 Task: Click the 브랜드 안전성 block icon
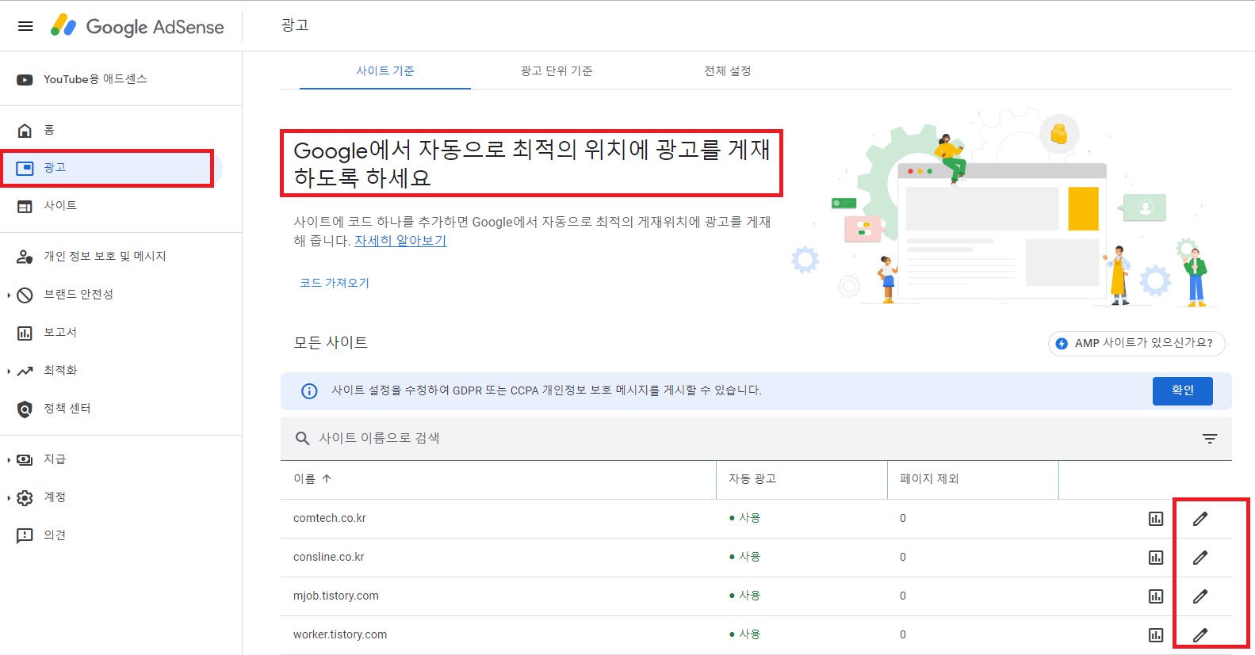click(25, 295)
